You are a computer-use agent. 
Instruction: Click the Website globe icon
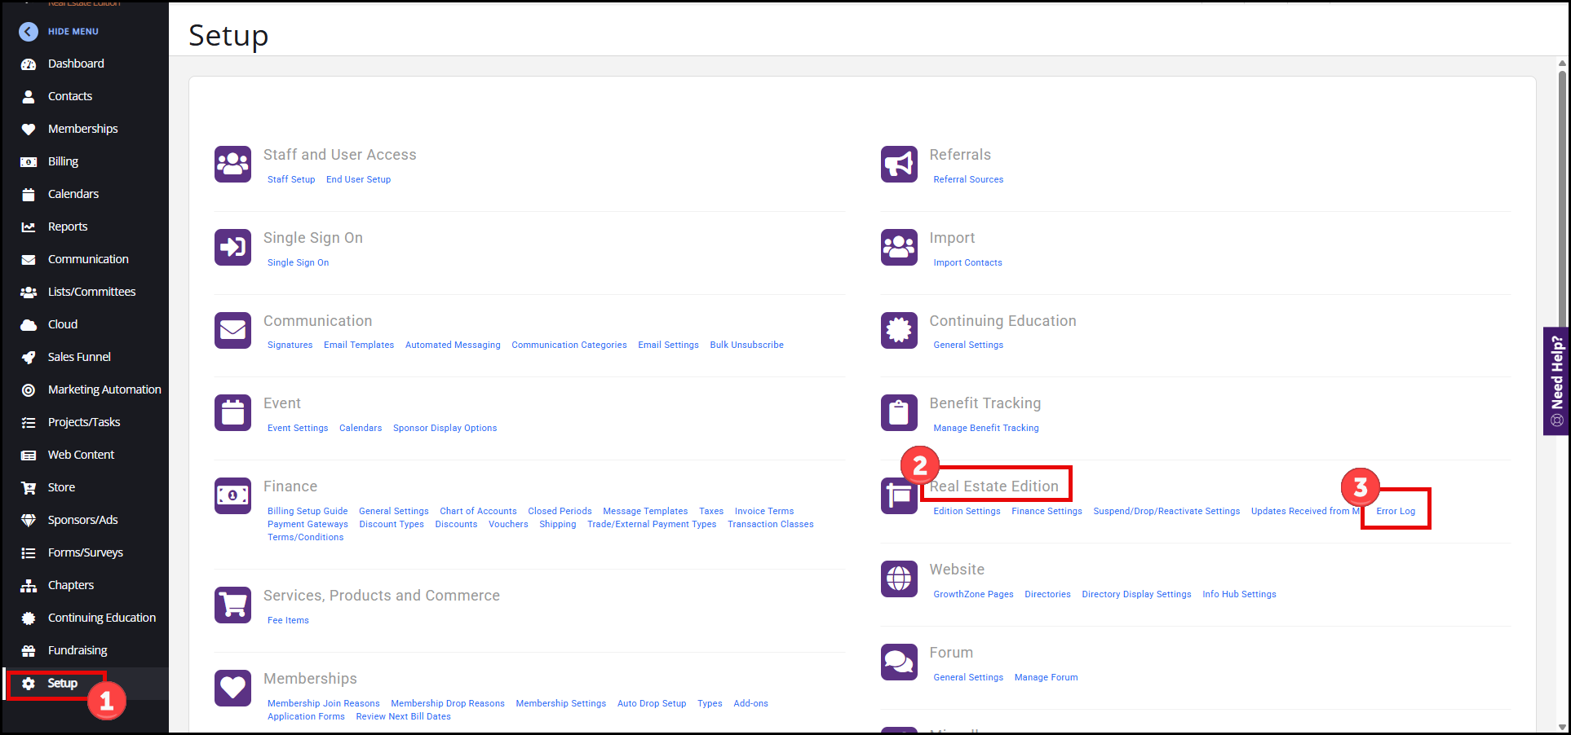click(x=899, y=579)
